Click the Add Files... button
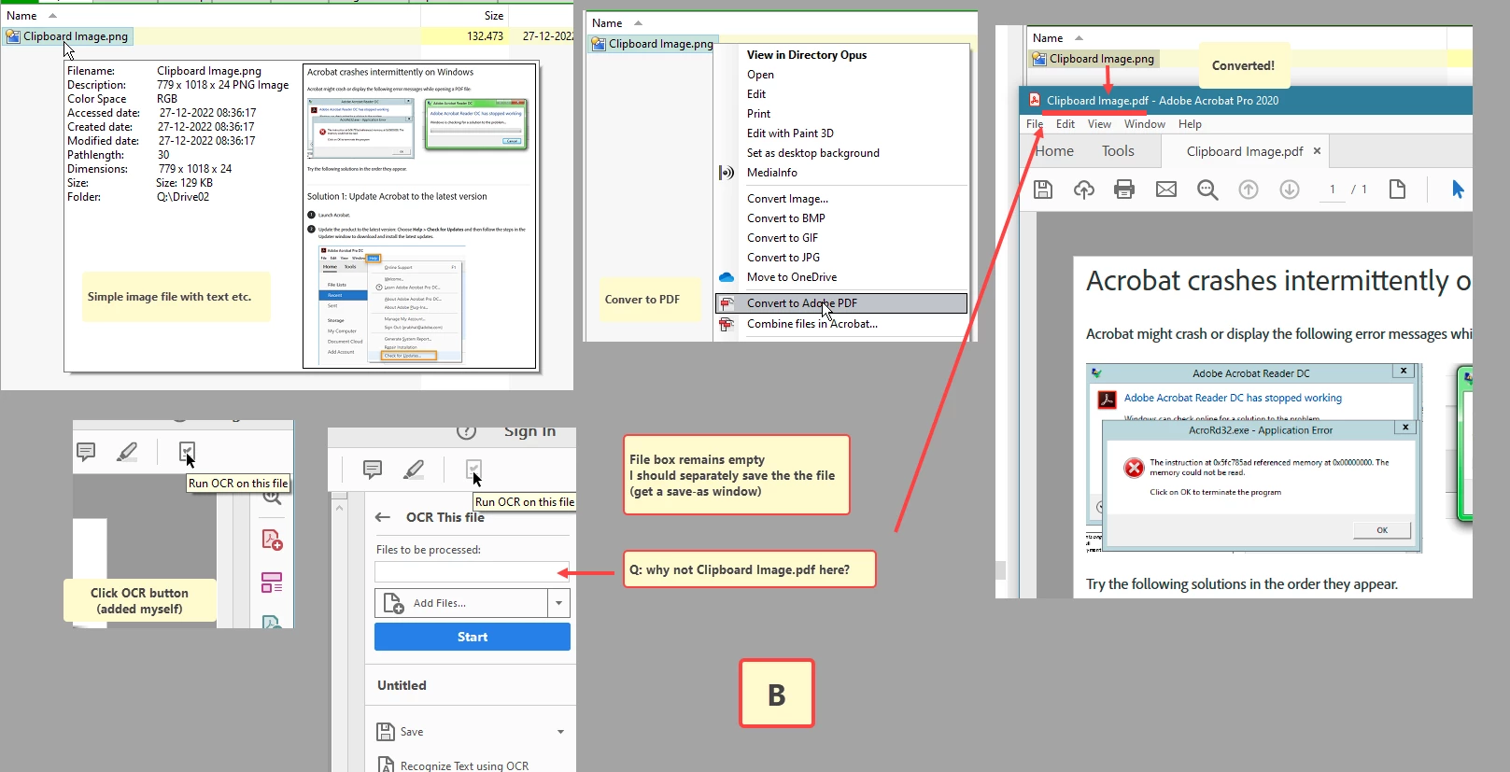 (461, 603)
